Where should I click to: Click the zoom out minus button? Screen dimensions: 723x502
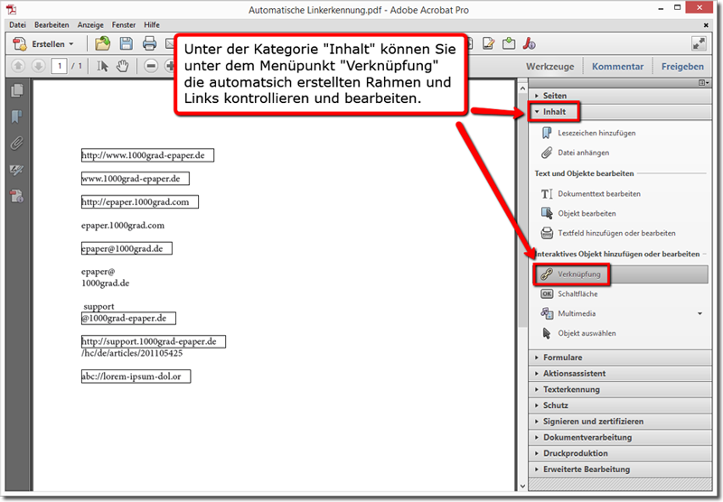pos(150,66)
